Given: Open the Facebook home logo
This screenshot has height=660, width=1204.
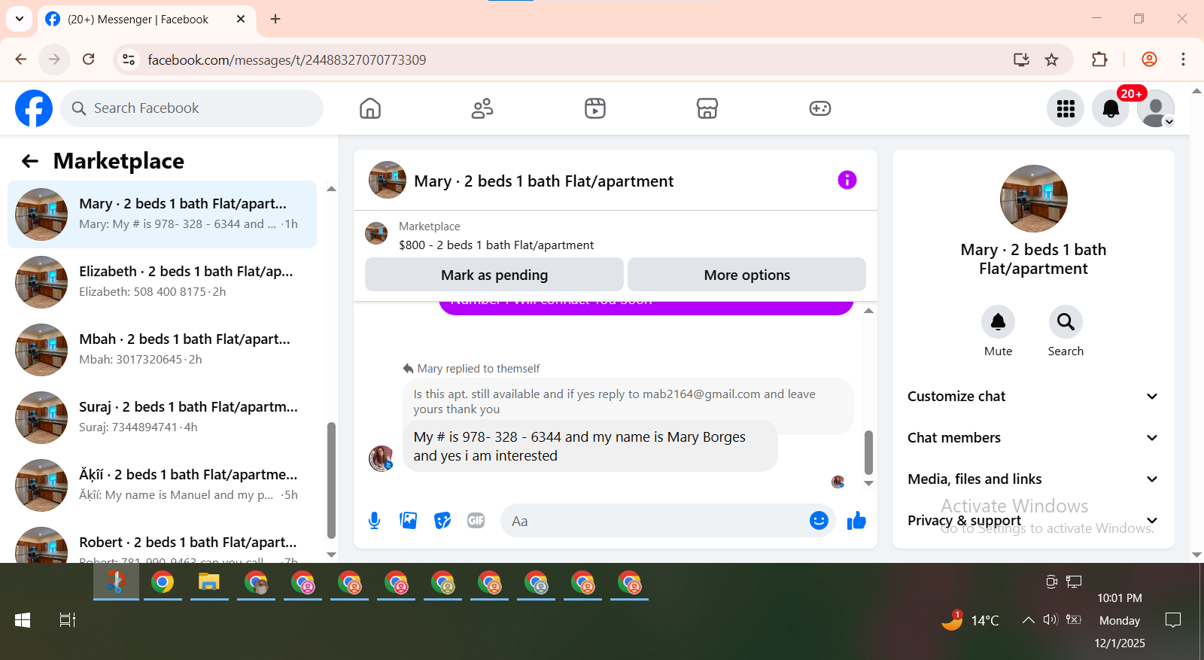Looking at the screenshot, I should coord(34,108).
